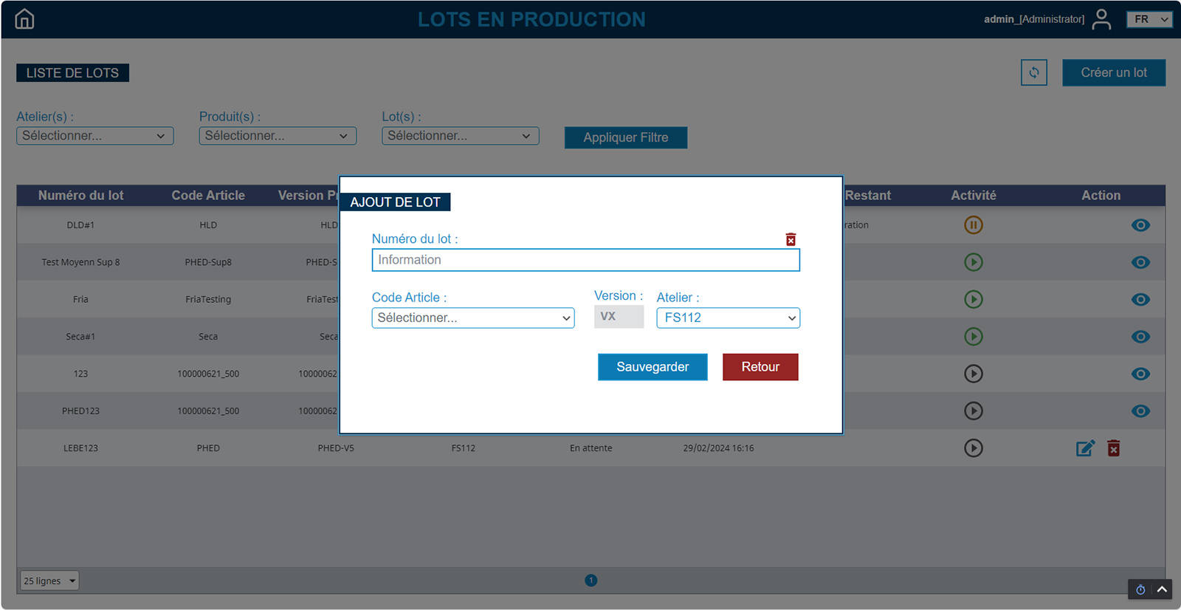The width and height of the screenshot is (1181, 610).
Task: Select page 1 in pagination
Action: click(x=590, y=580)
